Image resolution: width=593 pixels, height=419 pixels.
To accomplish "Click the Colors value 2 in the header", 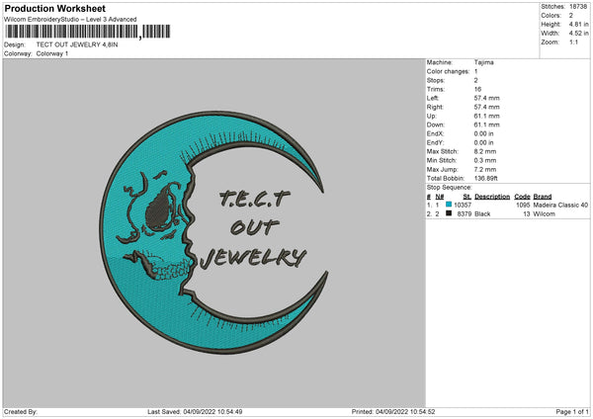I will point(571,16).
